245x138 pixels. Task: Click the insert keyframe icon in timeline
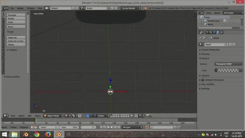(175, 127)
